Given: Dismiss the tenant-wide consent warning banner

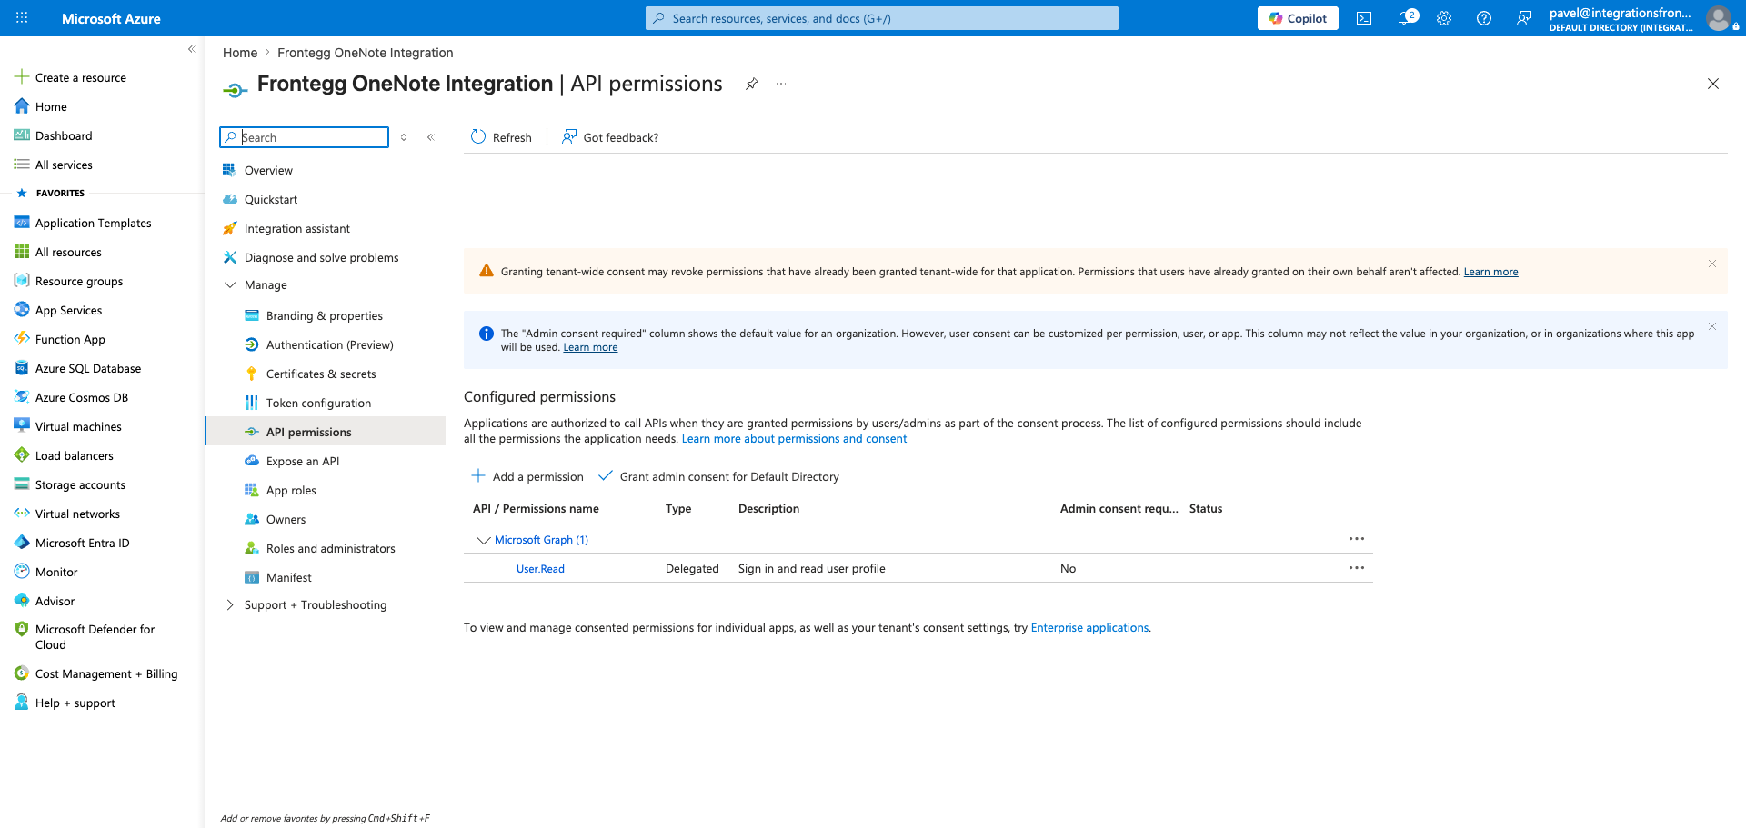Looking at the screenshot, I should [x=1711, y=264].
